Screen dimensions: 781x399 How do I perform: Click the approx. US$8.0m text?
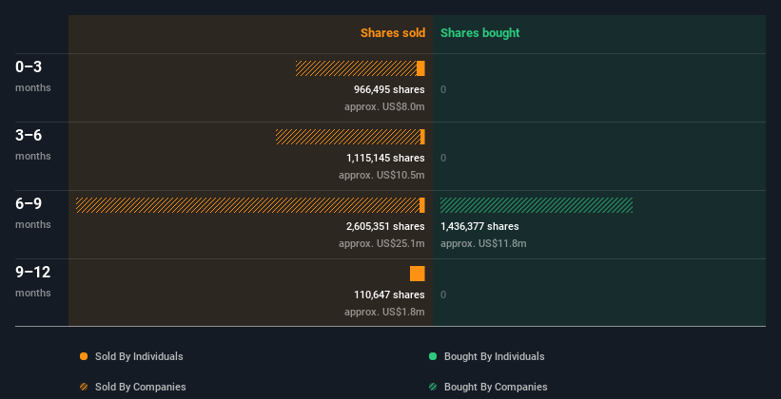[x=384, y=107]
